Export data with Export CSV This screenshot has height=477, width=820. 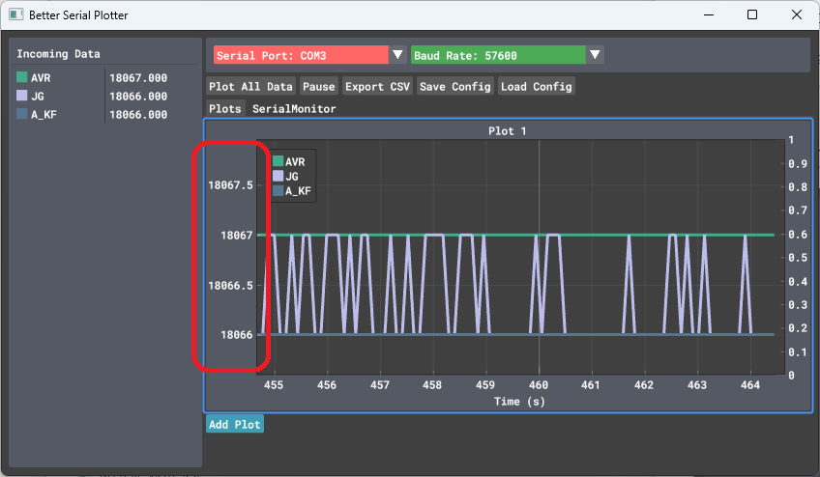(377, 86)
